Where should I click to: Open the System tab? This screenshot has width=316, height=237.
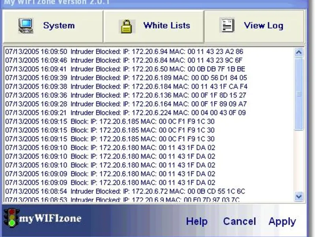53,26
